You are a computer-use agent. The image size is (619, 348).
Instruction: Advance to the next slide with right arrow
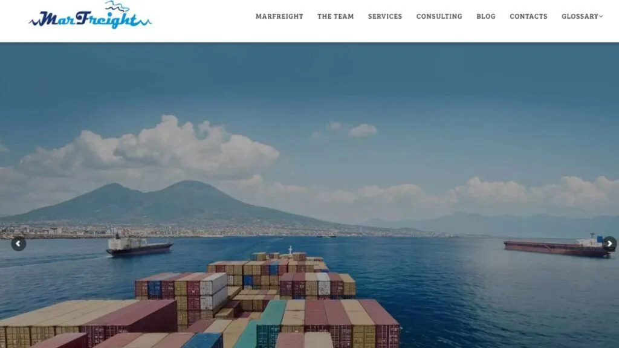pyautogui.click(x=609, y=244)
